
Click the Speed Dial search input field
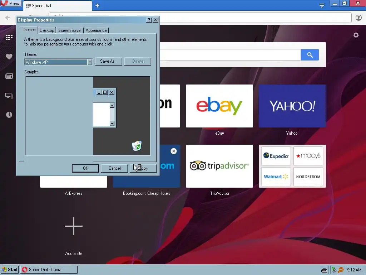click(230, 55)
